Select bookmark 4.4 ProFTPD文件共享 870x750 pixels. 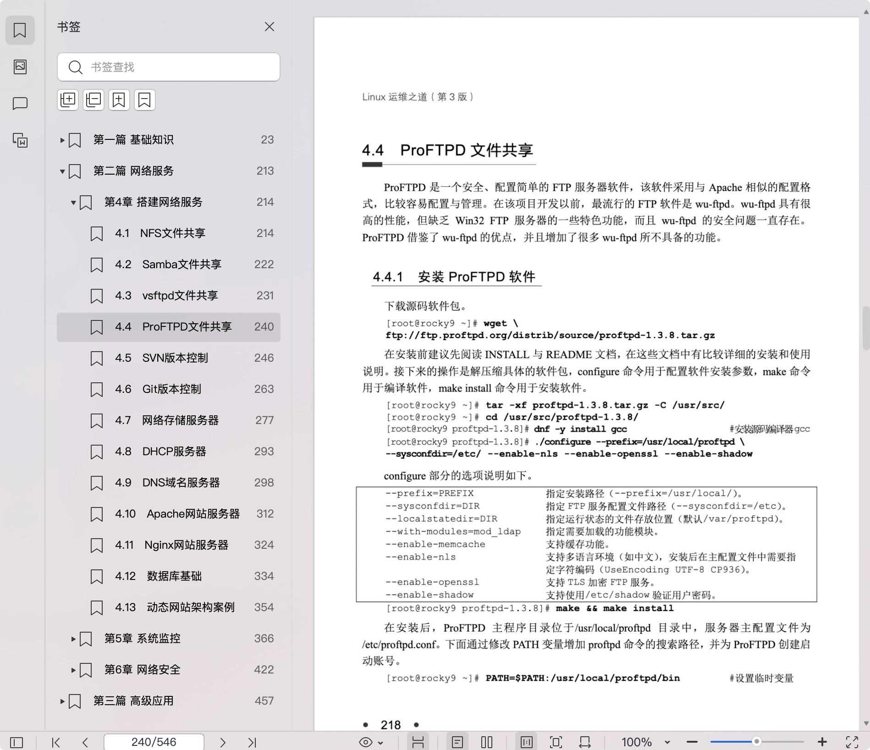(x=169, y=327)
